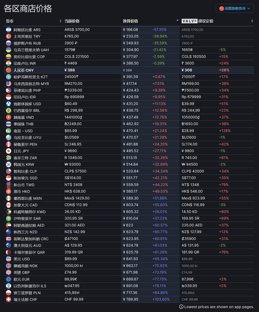Click the Canada flag icon
Viewport: 259px width, 312px height.
(x=9, y=205)
